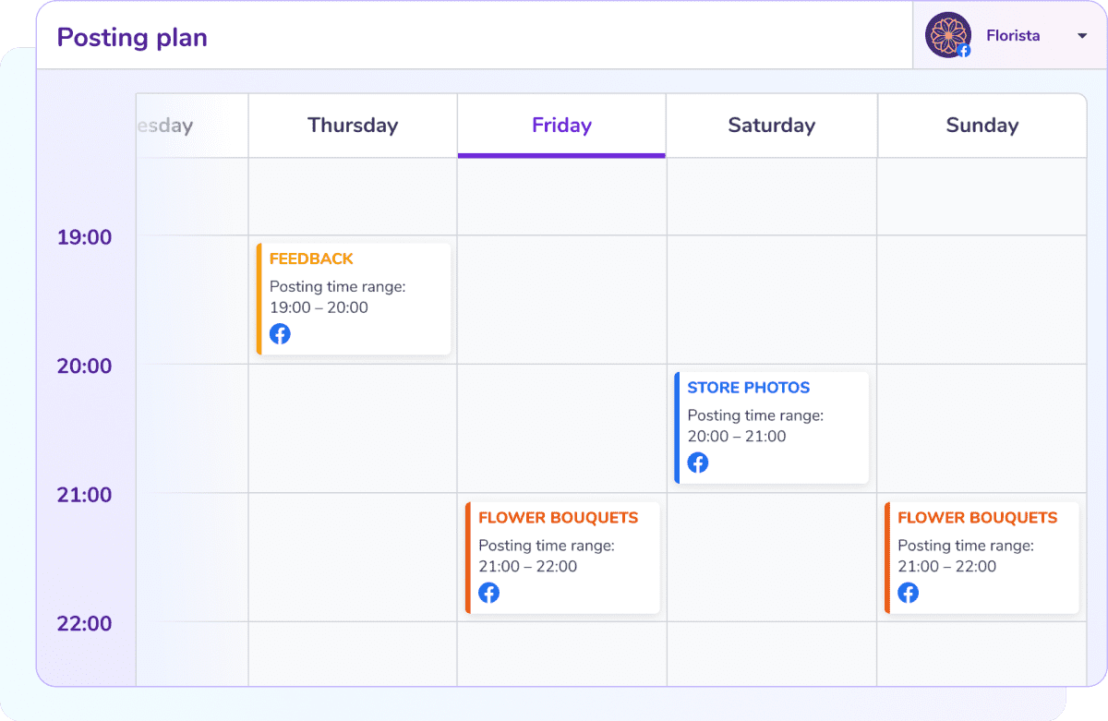Select the Thursday day header
The image size is (1108, 721).
coord(352,125)
